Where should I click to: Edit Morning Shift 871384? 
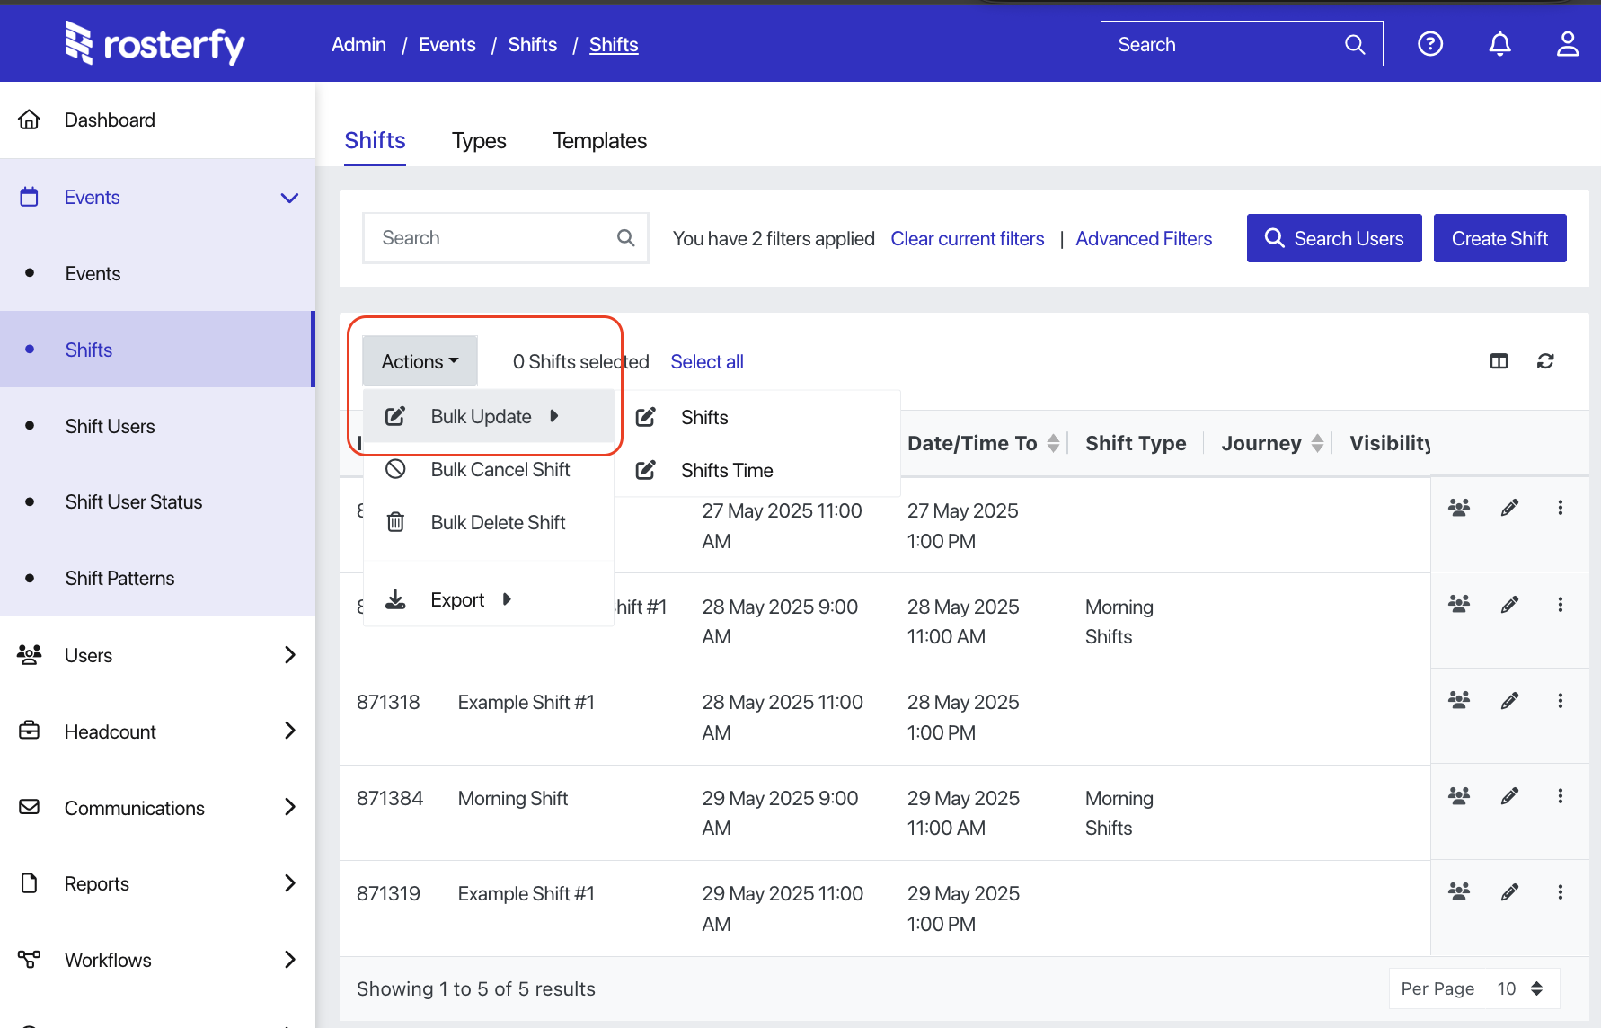1509,795
